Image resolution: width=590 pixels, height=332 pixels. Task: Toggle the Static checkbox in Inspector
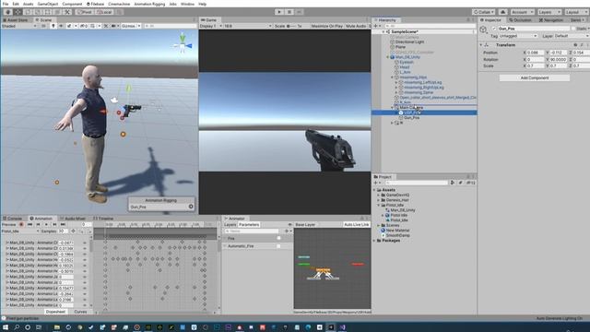pos(573,29)
